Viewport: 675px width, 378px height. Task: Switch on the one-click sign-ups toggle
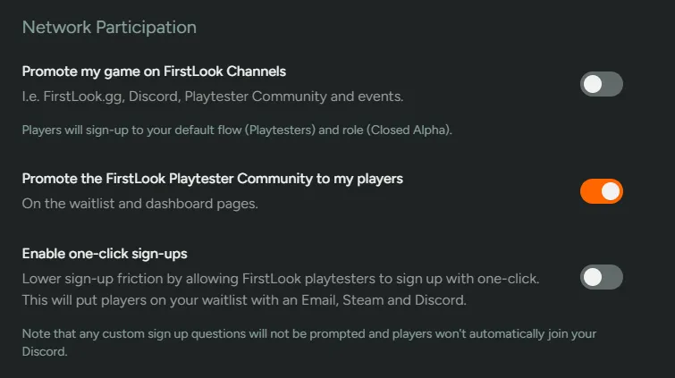pyautogui.click(x=601, y=277)
